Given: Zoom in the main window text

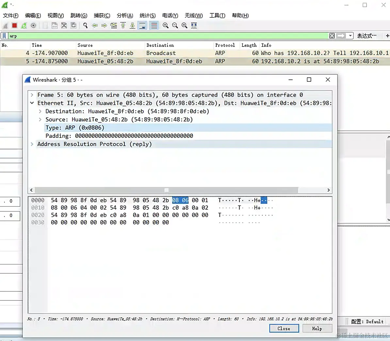Looking at the screenshot, I should (x=165, y=25).
